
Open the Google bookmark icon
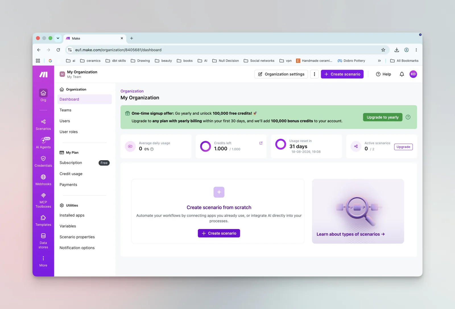pyautogui.click(x=50, y=61)
